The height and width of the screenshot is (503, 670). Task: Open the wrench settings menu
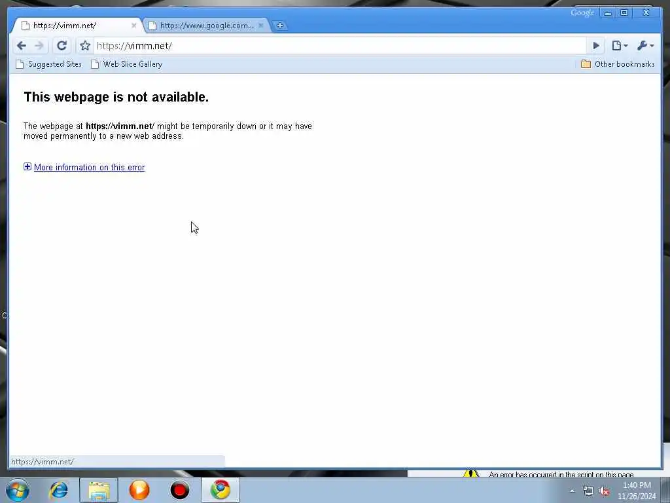(645, 45)
